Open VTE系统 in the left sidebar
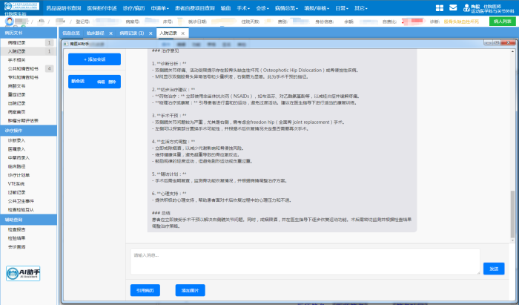Image resolution: width=519 pixels, height=305 pixels. click(x=17, y=184)
